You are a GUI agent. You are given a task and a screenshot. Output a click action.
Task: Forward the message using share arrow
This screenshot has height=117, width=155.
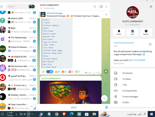pos(106,71)
